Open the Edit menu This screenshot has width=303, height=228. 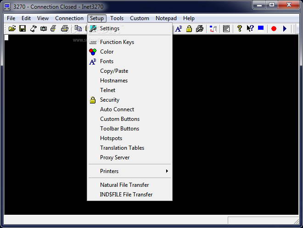click(x=26, y=18)
